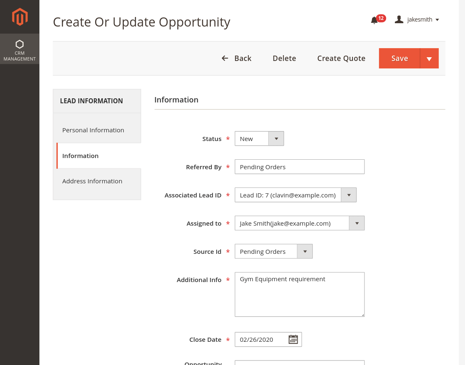The height and width of the screenshot is (365, 465).
Task: Click the back arrow icon
Action: [225, 58]
